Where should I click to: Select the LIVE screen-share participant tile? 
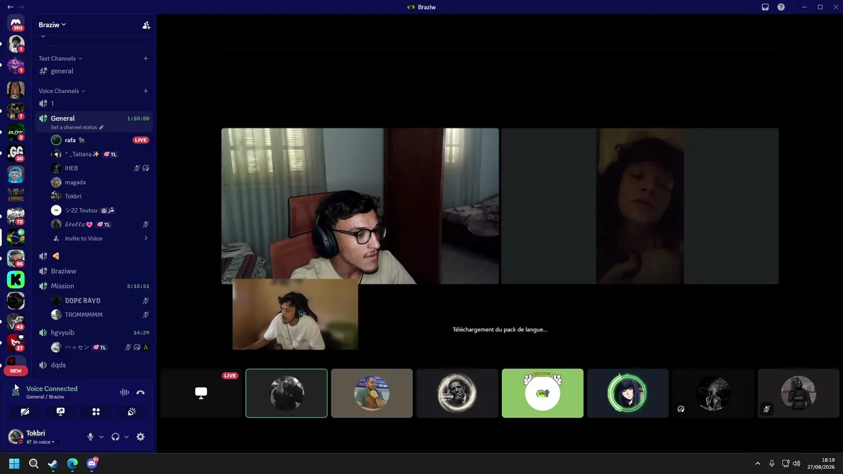point(201,393)
